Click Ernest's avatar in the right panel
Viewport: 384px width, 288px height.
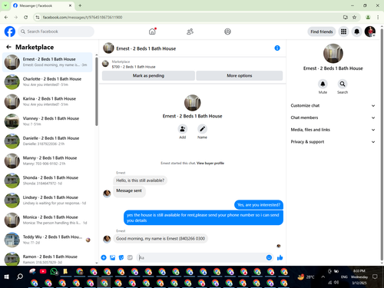coord(333,54)
